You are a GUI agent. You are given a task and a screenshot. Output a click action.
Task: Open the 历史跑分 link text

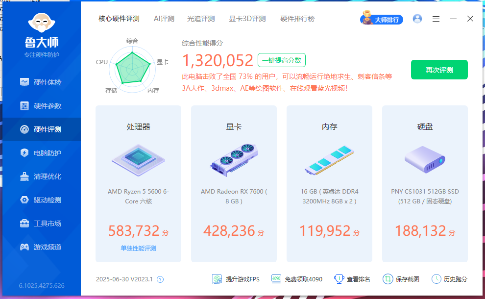(455, 279)
